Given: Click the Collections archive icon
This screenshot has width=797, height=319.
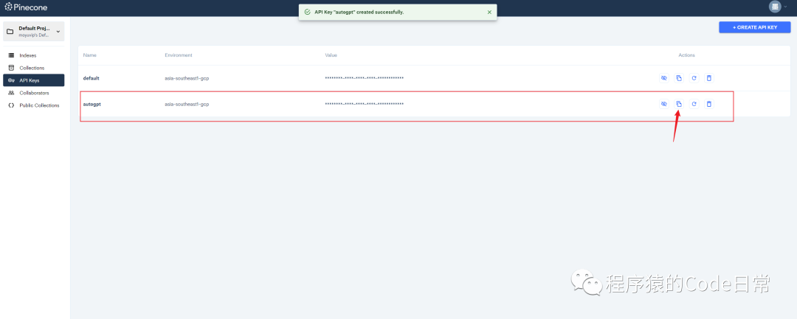Looking at the screenshot, I should tap(11, 68).
